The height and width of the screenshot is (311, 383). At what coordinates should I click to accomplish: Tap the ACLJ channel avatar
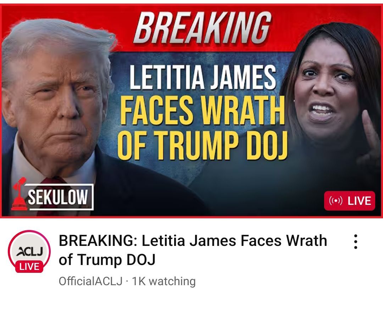pos(29,251)
